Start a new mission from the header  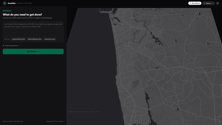pos(195,3)
